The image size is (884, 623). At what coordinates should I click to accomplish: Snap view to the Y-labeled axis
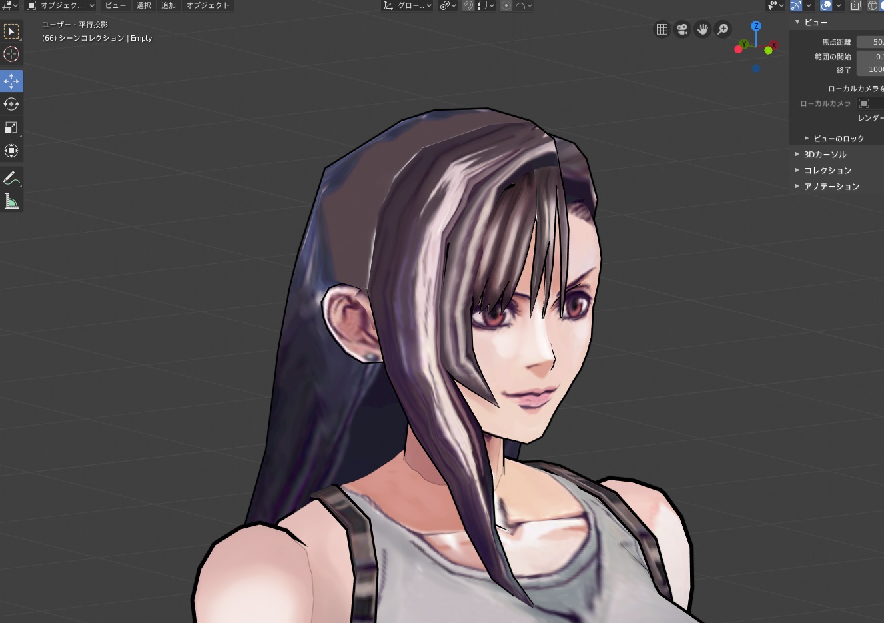[x=744, y=44]
